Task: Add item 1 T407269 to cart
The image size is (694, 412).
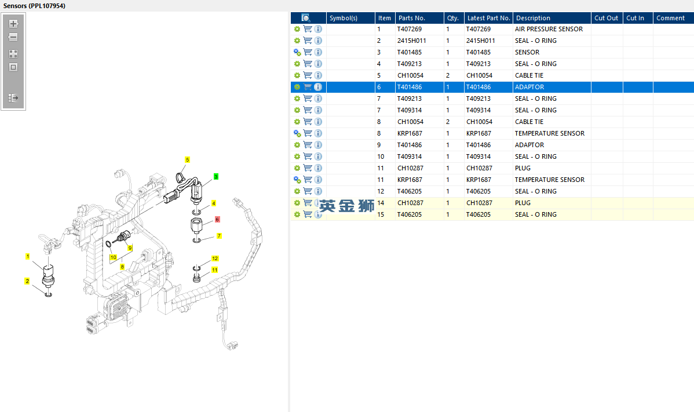Action: [x=308, y=29]
